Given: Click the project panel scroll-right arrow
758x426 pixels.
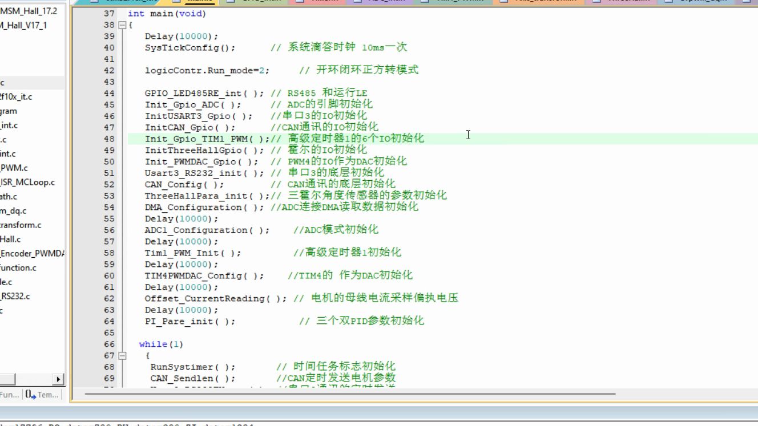Looking at the screenshot, I should pyautogui.click(x=58, y=379).
